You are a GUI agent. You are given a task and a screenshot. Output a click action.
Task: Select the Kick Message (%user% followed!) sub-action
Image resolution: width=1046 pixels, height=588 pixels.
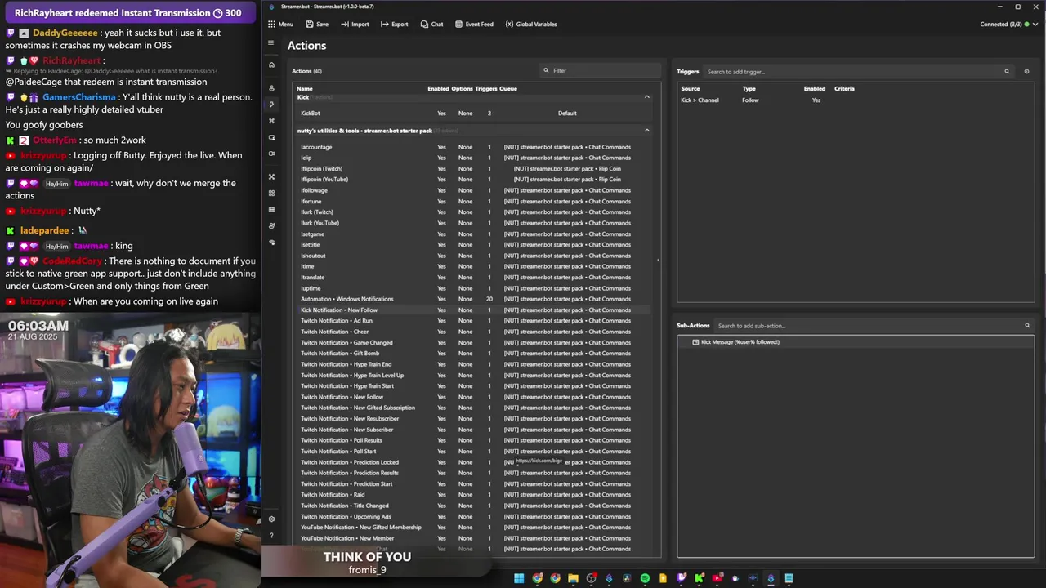(x=855, y=342)
